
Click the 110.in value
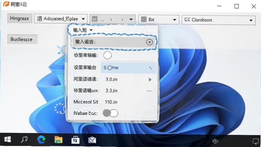[x=111, y=102]
